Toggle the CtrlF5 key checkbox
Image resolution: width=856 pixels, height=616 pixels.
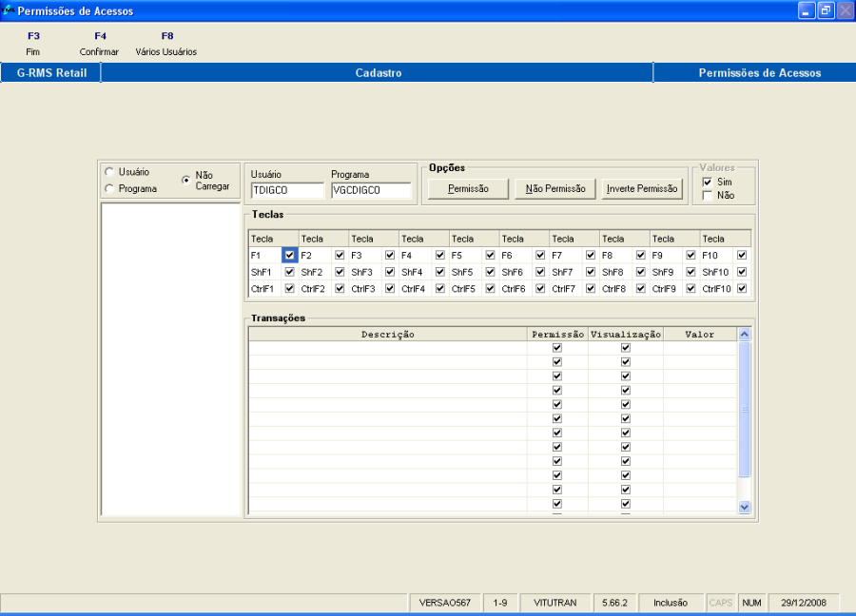click(x=490, y=289)
